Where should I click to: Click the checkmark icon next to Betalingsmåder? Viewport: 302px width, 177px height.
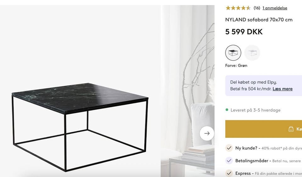pyautogui.click(x=229, y=161)
